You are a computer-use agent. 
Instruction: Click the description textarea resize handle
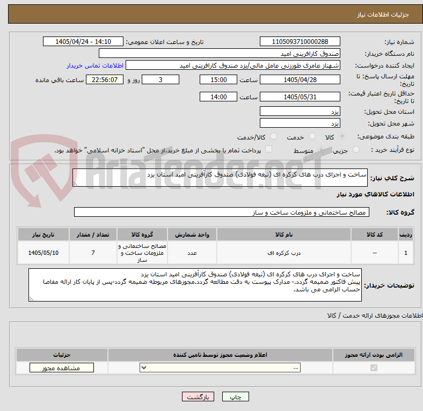(75, 184)
